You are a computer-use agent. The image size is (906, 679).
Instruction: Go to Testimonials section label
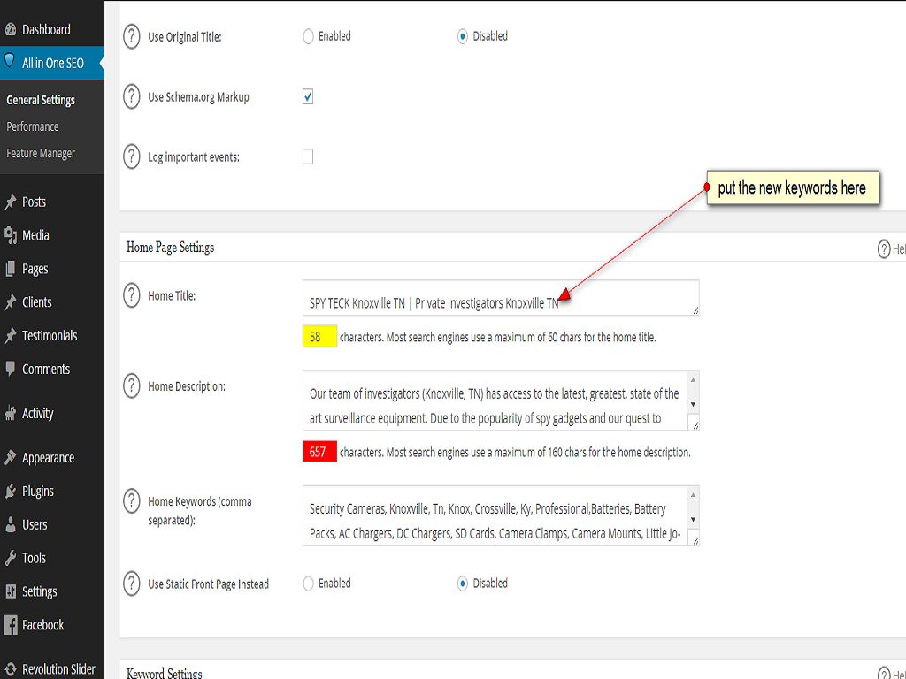pyautogui.click(x=50, y=335)
